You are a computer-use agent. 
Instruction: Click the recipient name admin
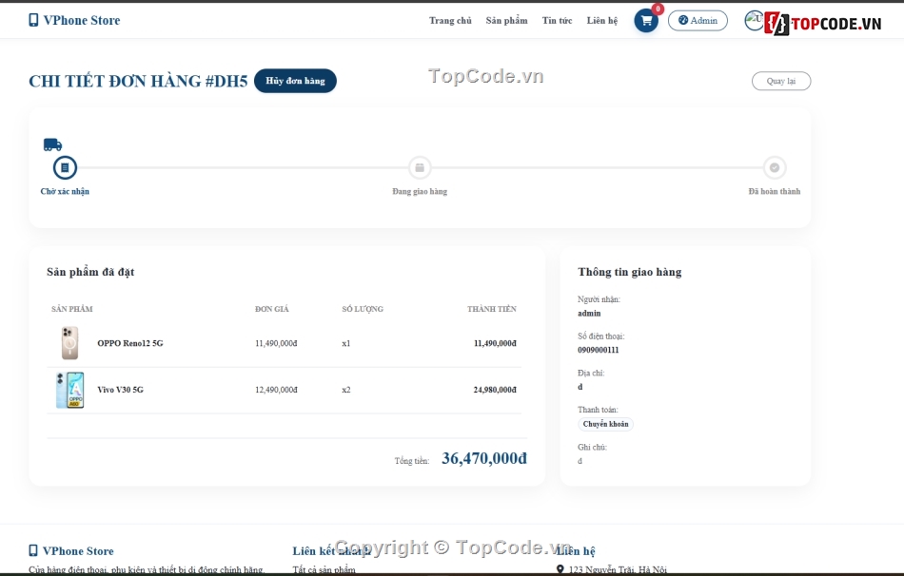[589, 314]
